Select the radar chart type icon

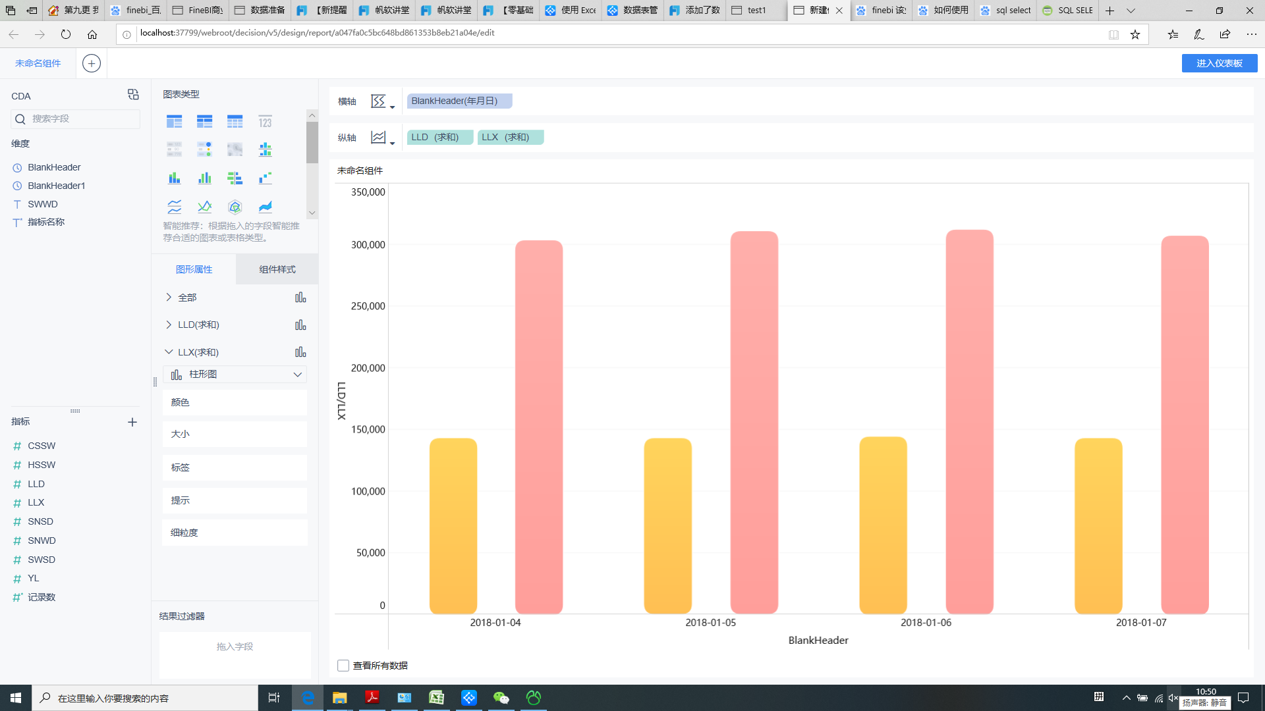(x=235, y=207)
